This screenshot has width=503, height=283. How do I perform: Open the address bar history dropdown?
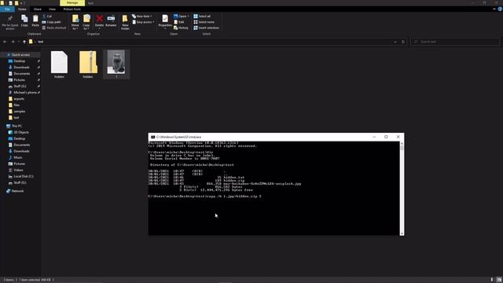coord(395,42)
